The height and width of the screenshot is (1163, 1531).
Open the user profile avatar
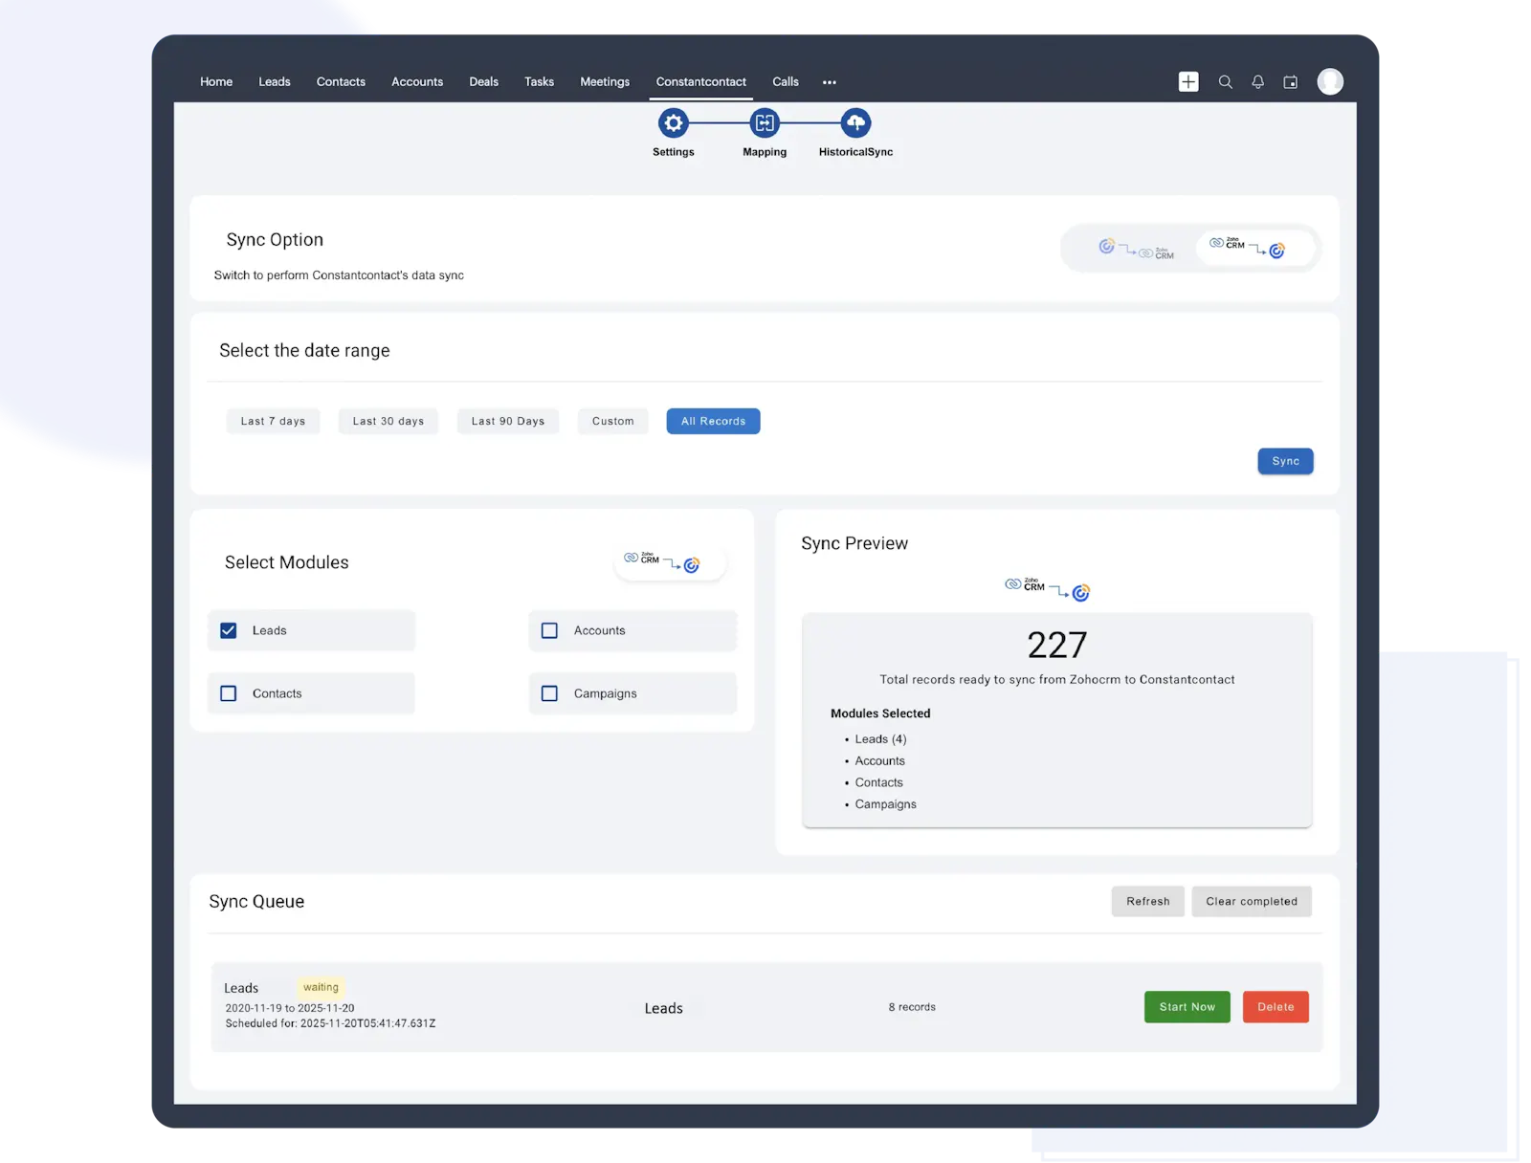1329,81
